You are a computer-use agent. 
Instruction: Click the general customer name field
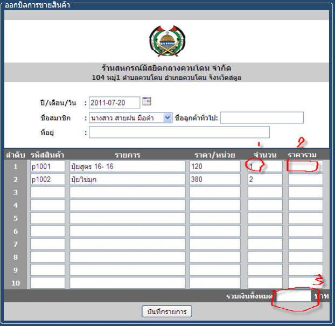click(x=262, y=117)
